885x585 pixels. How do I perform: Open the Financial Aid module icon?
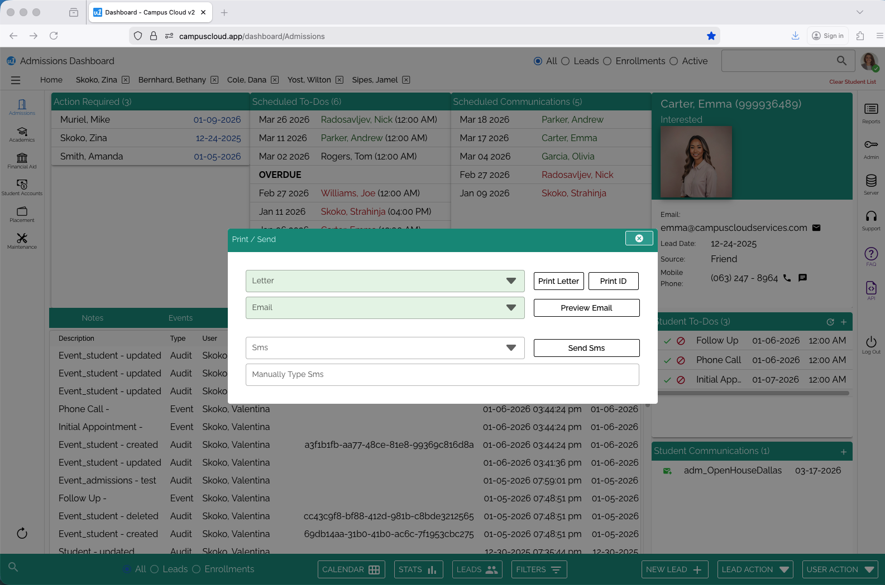tap(22, 161)
